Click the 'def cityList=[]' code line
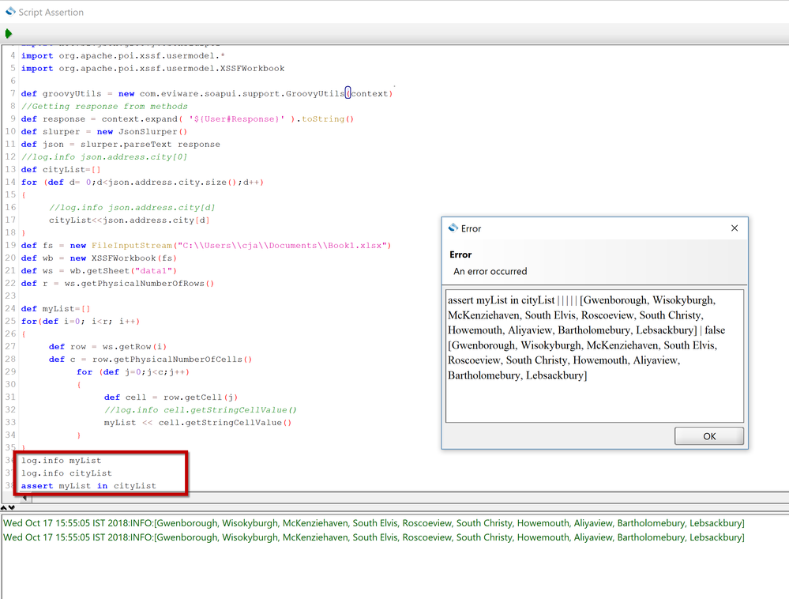 (61, 169)
